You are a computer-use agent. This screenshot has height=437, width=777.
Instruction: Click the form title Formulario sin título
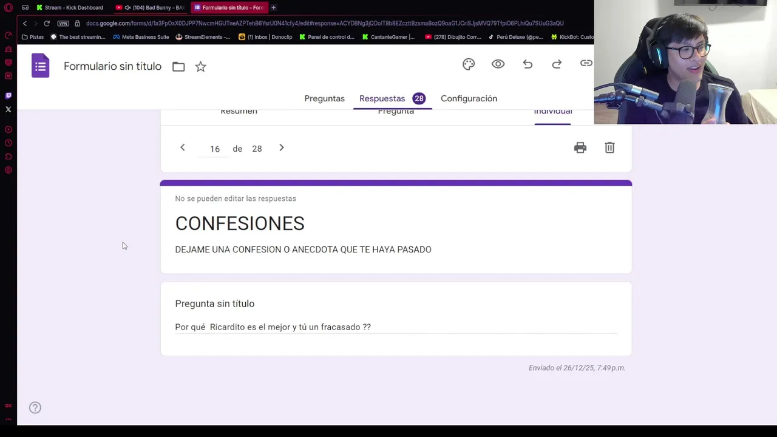[x=112, y=66]
